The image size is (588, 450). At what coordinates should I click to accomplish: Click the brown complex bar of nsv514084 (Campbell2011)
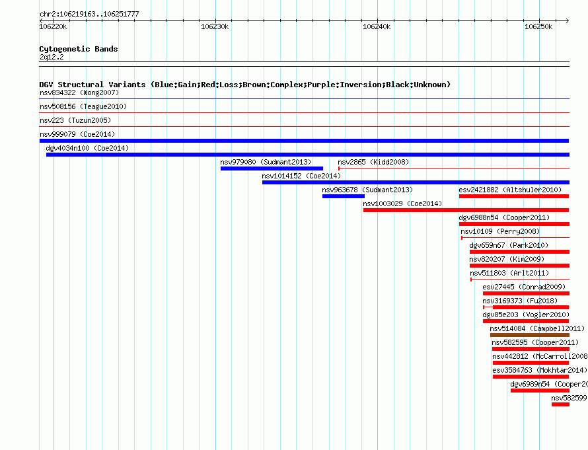[529, 335]
